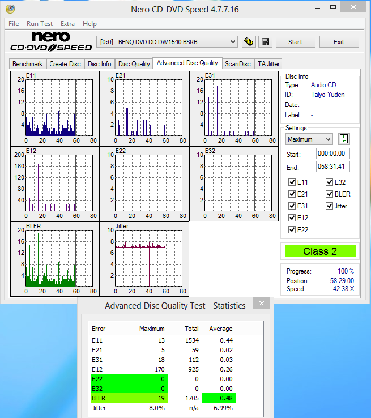Click the BLER graph

pos(55,259)
